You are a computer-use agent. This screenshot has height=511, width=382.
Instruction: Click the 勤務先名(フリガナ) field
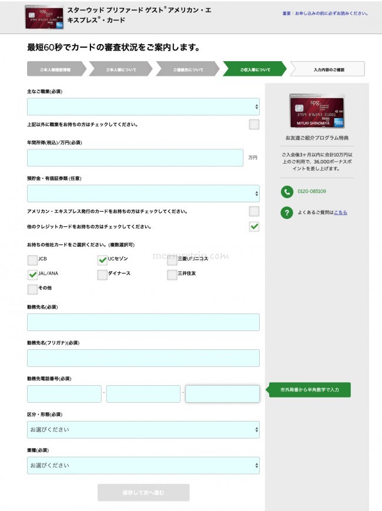coord(143,358)
